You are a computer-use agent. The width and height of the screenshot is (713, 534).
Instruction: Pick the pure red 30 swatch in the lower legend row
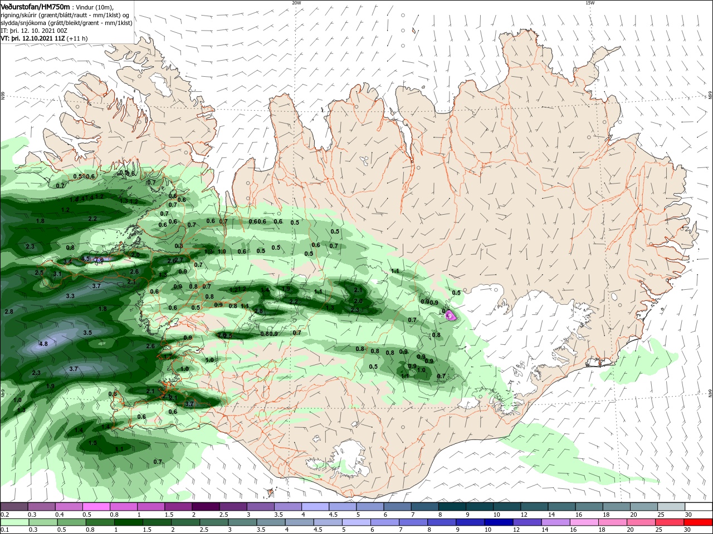[x=699, y=522]
